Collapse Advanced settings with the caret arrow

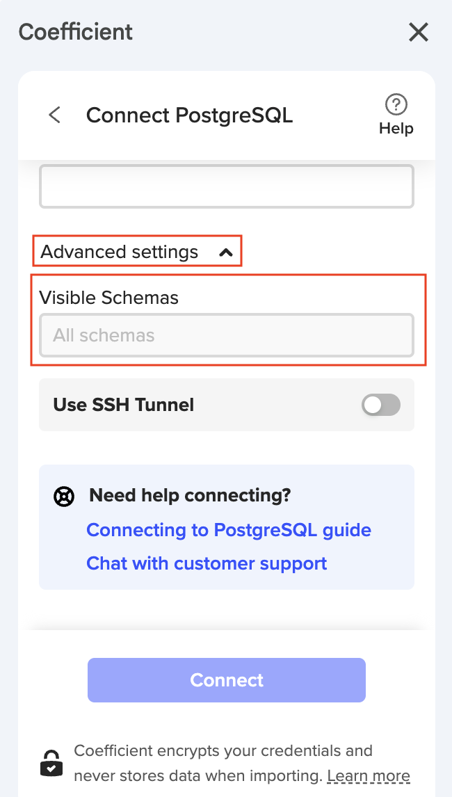tap(225, 252)
